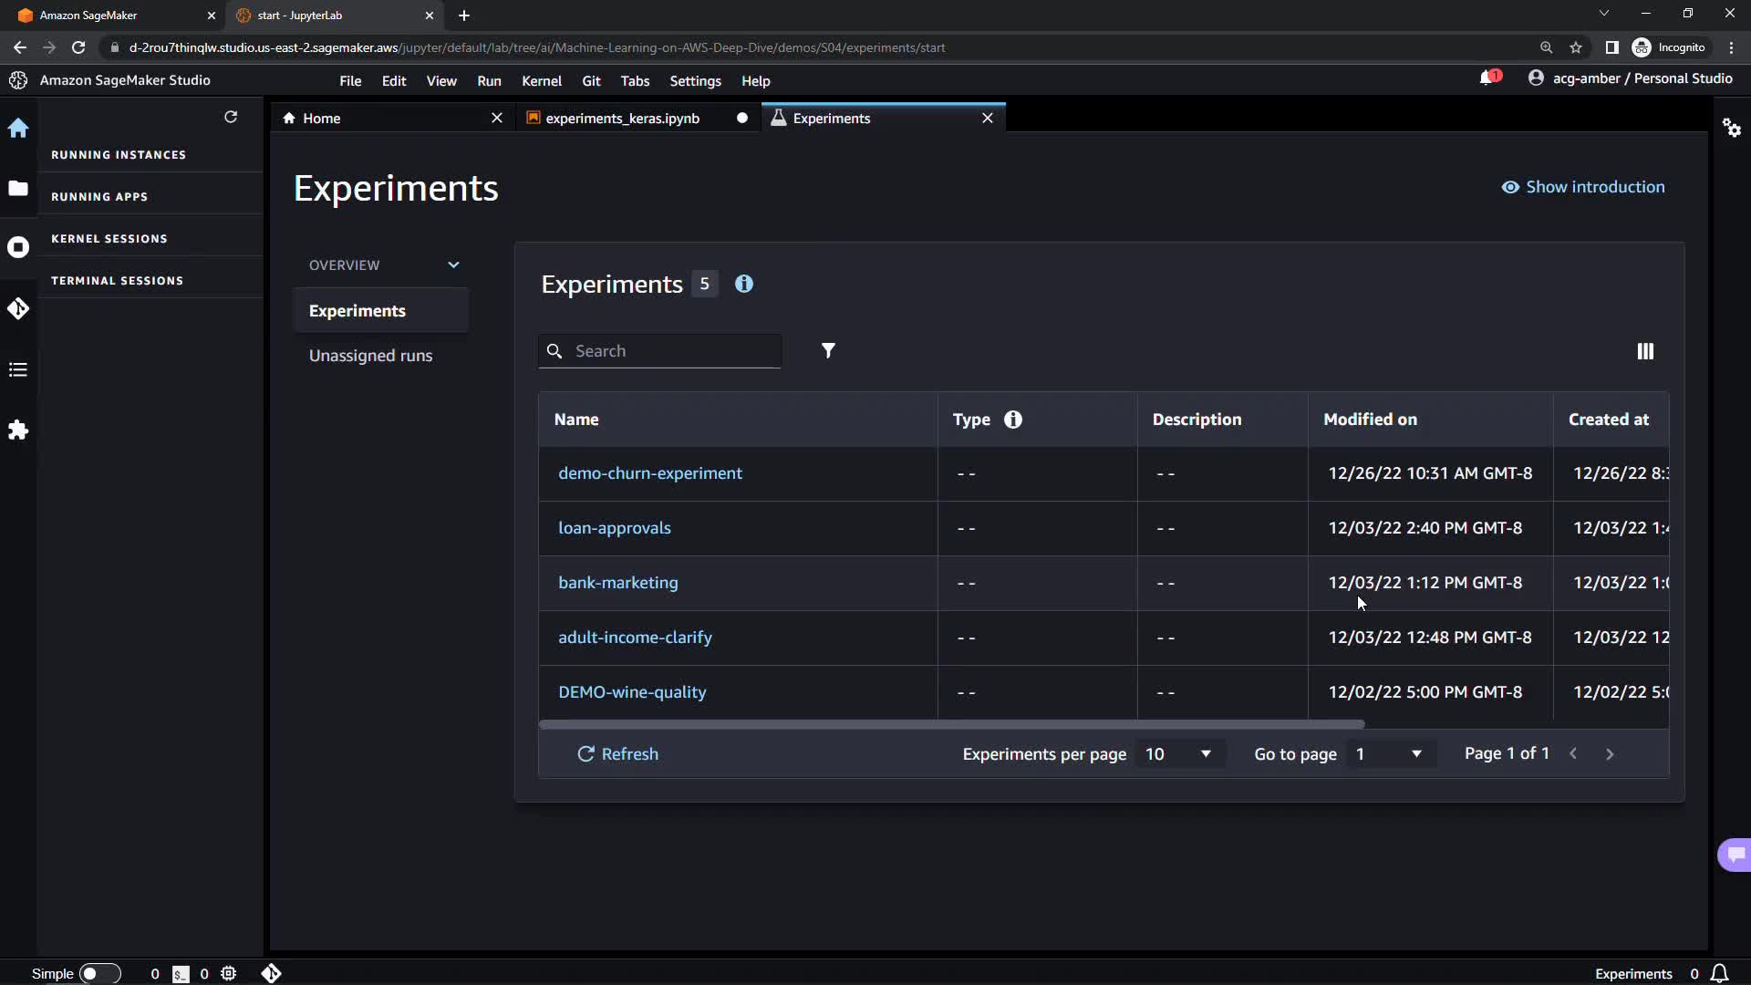Open the Git sidebar icon
Image resolution: width=1751 pixels, height=985 pixels.
click(18, 309)
